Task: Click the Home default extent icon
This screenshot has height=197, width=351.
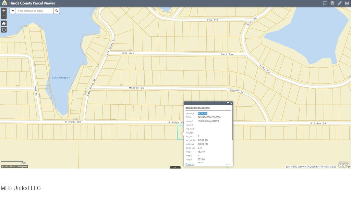Action: [x=4, y=23]
